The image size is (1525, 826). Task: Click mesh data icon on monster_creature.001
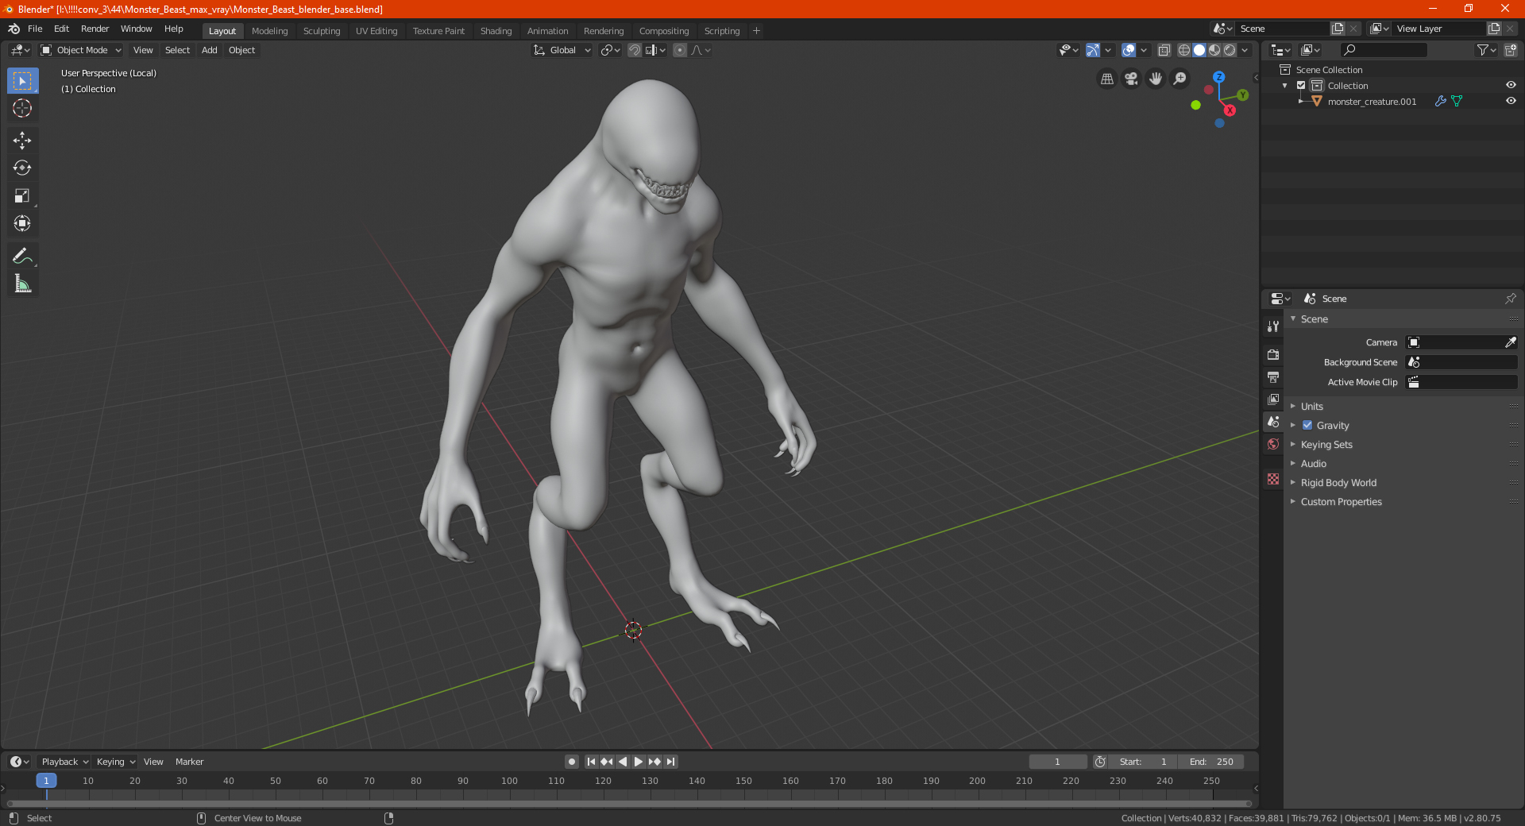tap(1457, 101)
